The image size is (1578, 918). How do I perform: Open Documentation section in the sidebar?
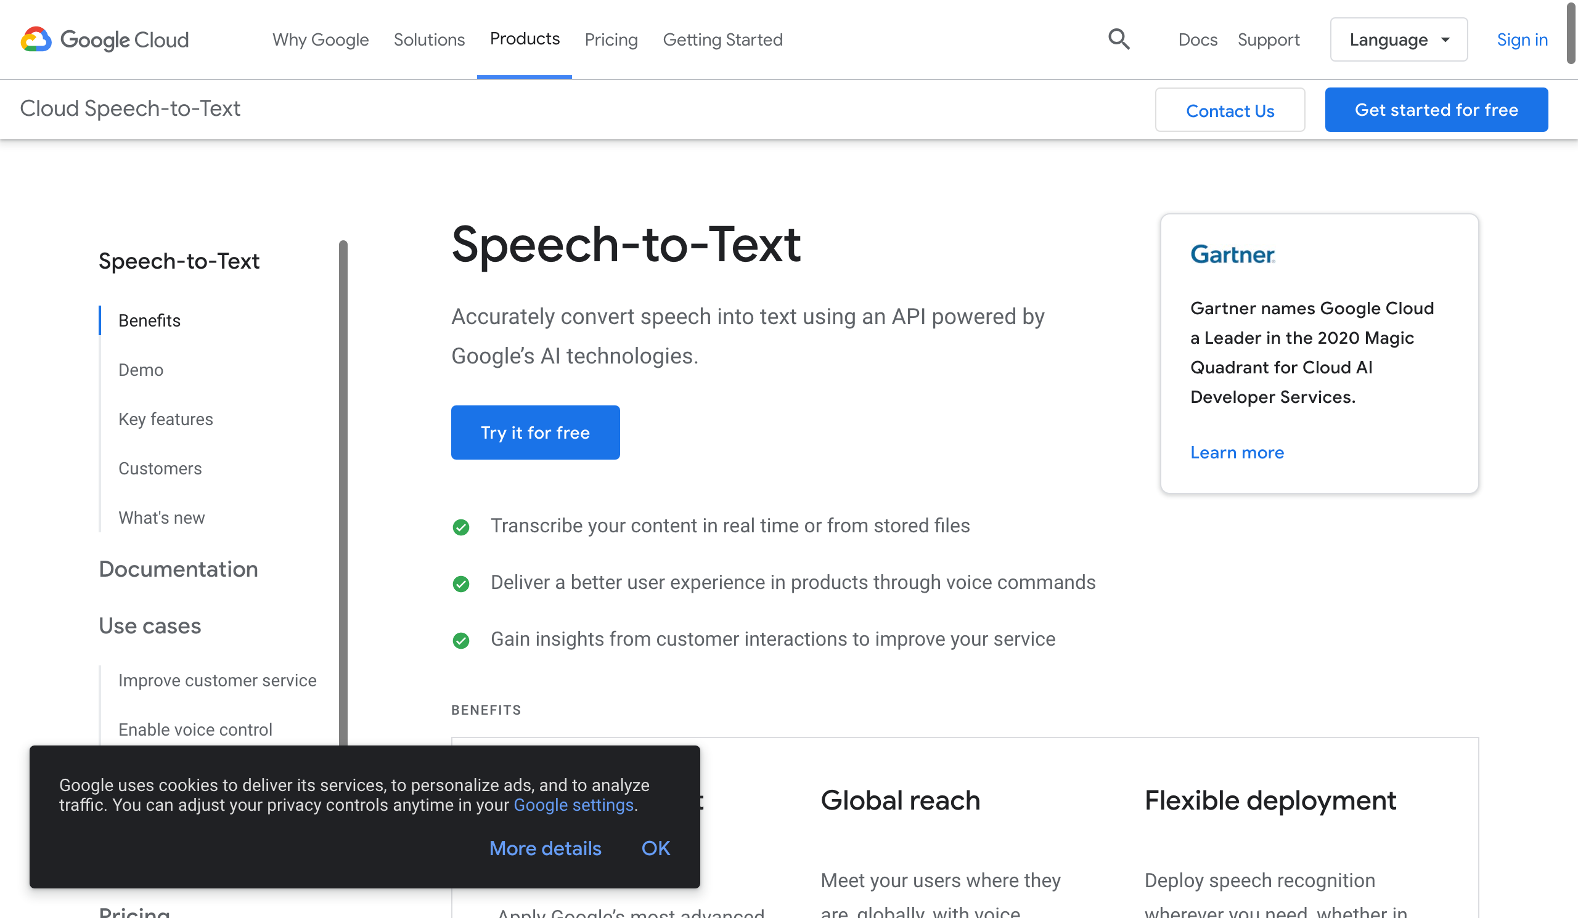point(178,569)
